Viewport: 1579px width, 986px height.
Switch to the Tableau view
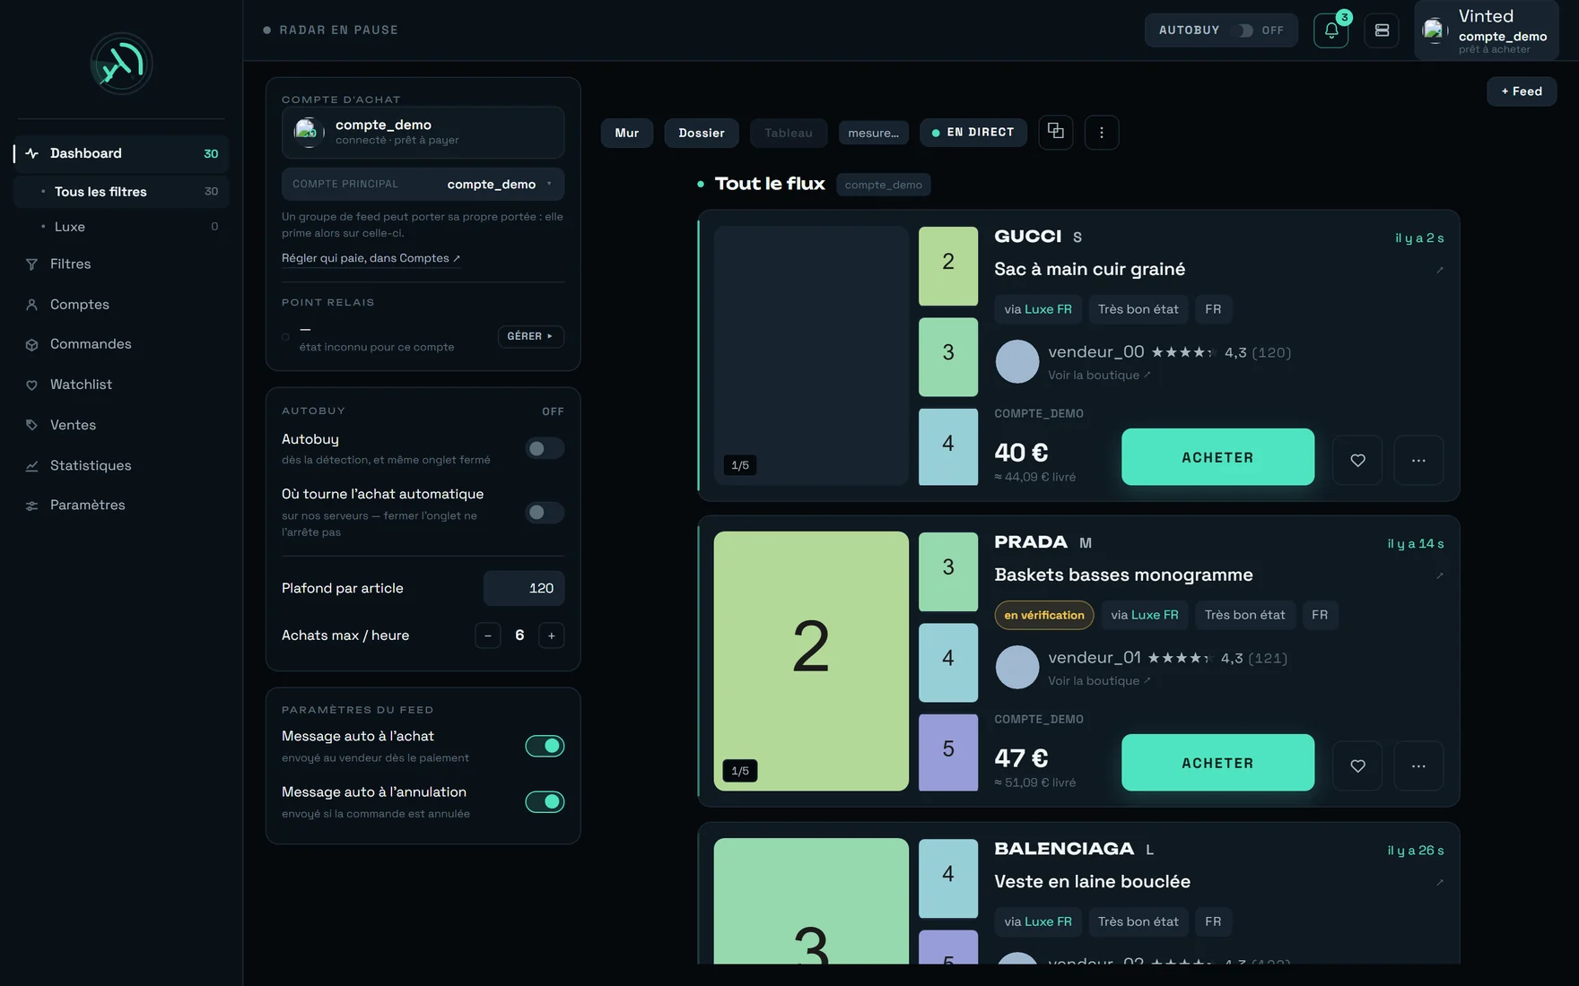coord(789,133)
